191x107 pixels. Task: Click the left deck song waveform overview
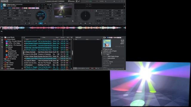coord(21,8)
